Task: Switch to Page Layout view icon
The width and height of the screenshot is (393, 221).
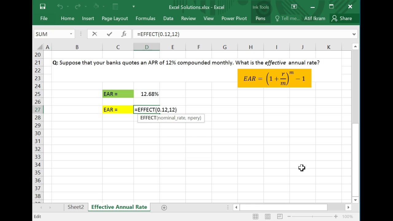Action: click(x=267, y=216)
